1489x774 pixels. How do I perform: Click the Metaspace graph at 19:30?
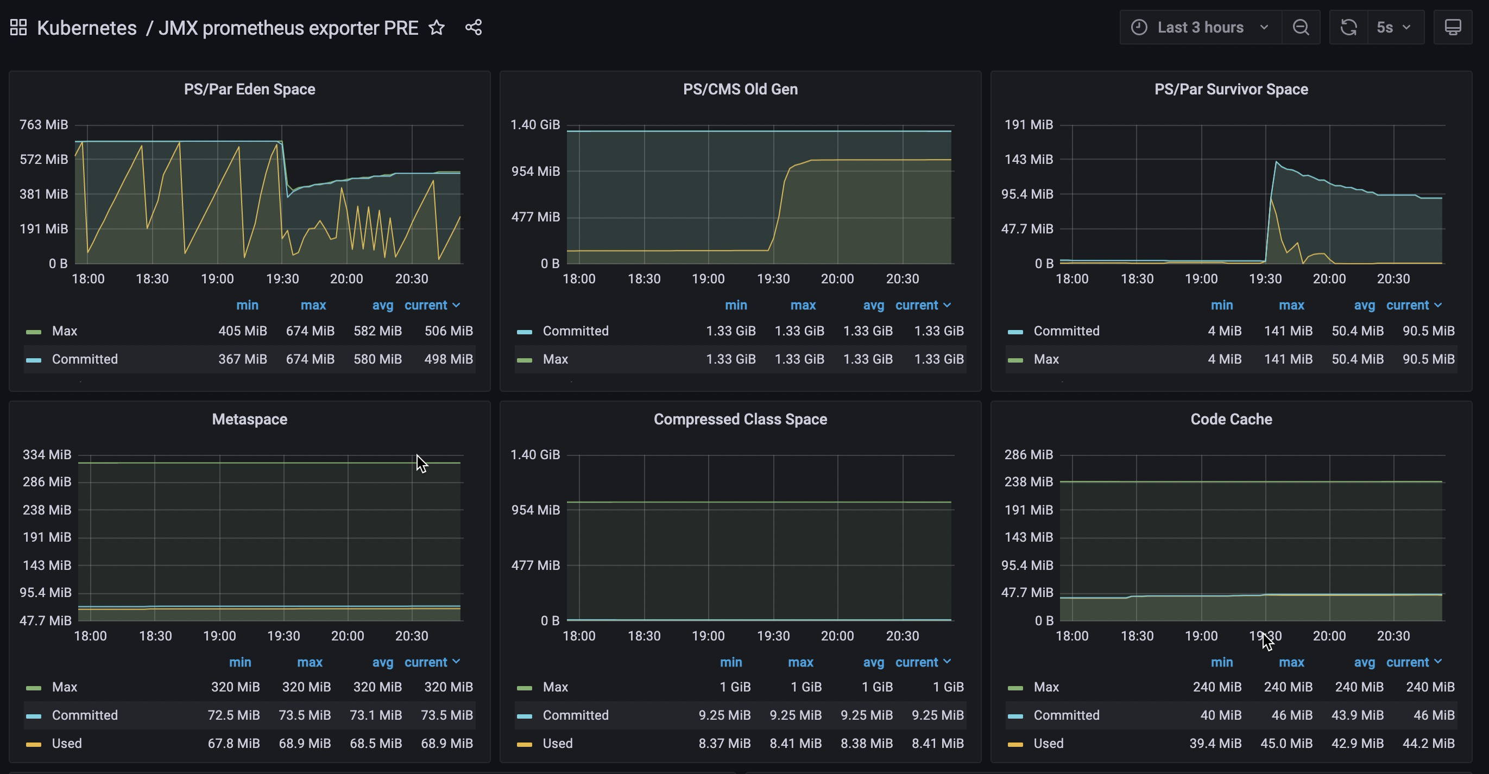283,537
